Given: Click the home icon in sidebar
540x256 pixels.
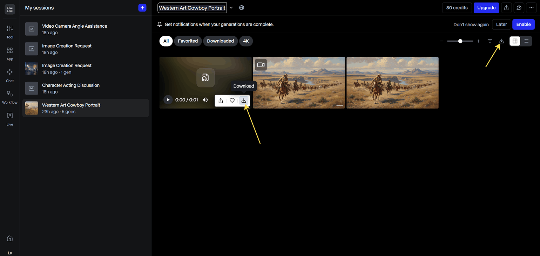Looking at the screenshot, I should (10, 238).
